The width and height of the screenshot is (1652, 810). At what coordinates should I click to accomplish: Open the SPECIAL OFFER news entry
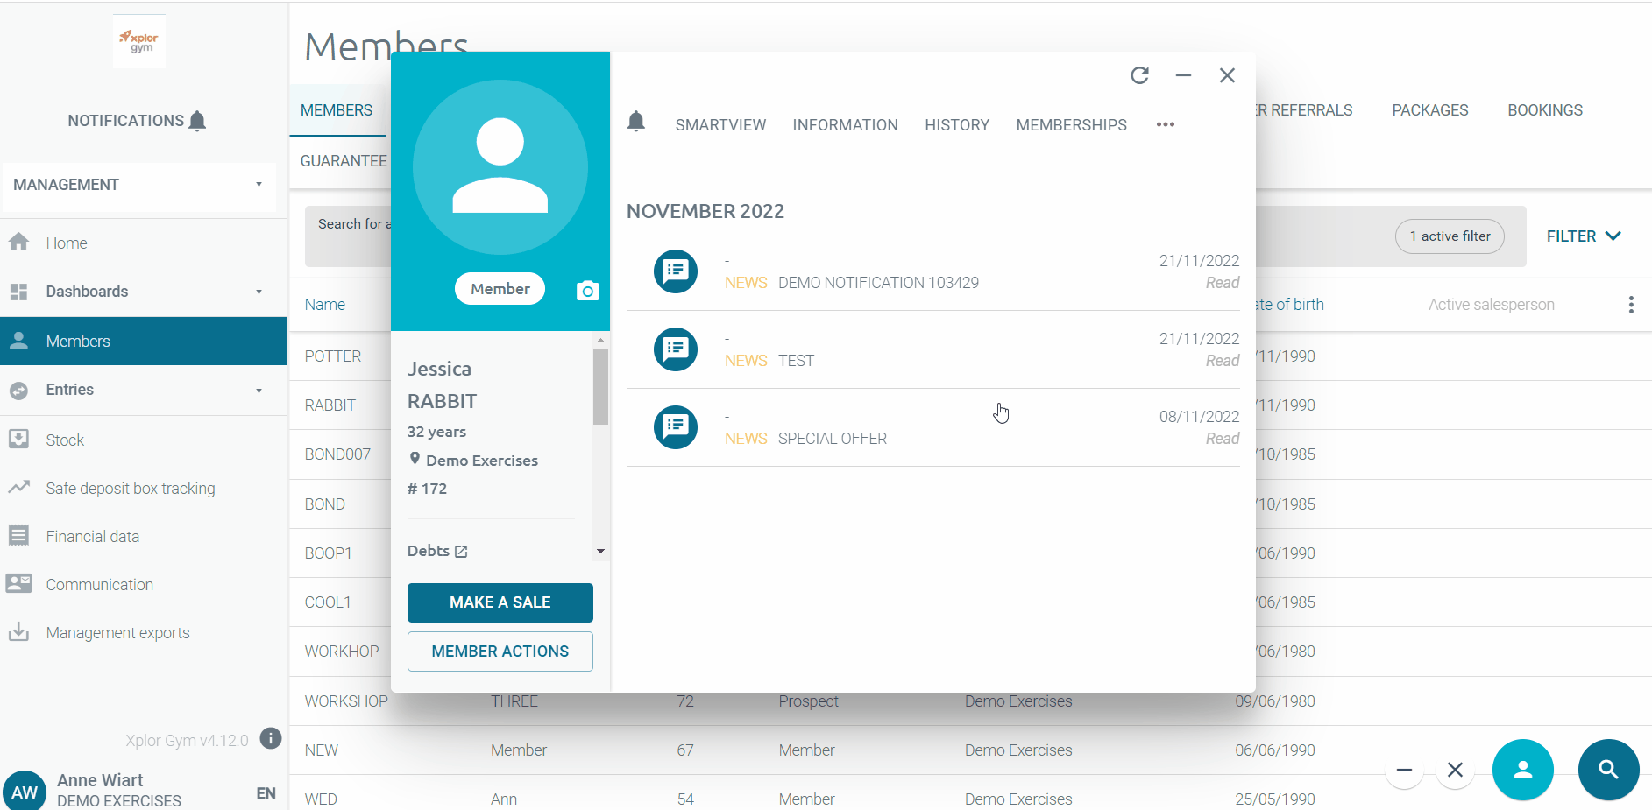(x=932, y=427)
